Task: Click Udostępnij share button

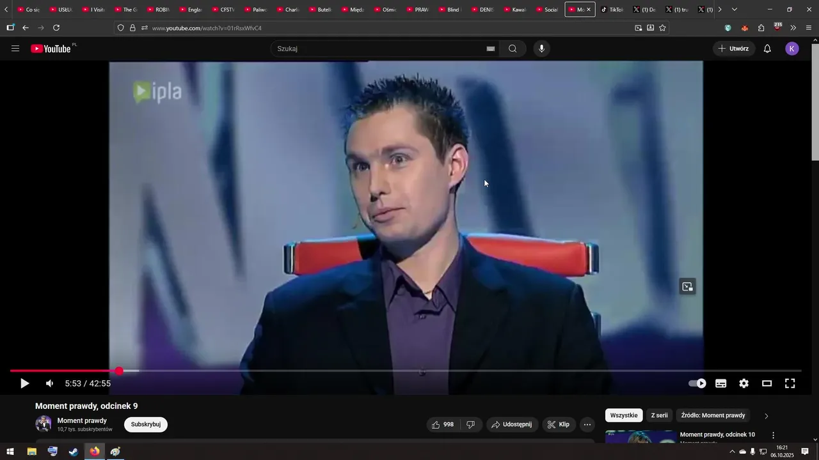Action: pyautogui.click(x=512, y=424)
